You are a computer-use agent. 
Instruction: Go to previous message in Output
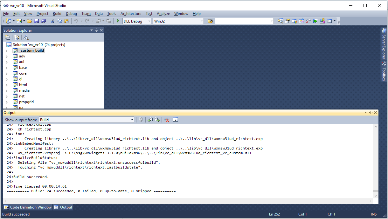point(150,120)
